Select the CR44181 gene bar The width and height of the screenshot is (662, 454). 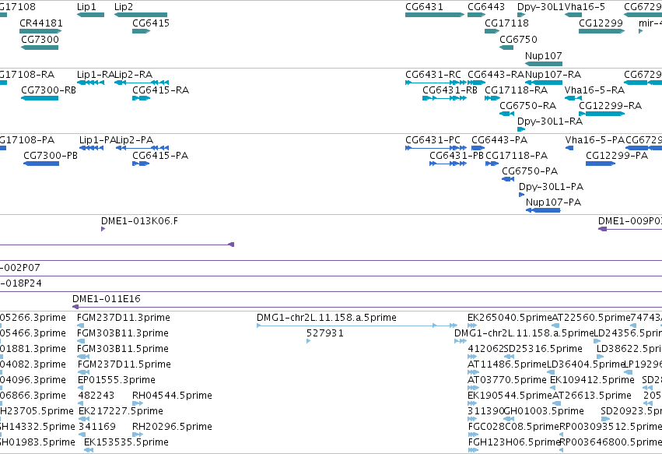tap(40, 31)
